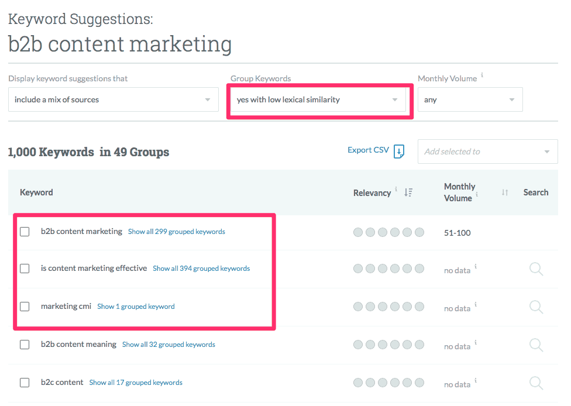Click 'Show all 299 grouped keywords' link
This screenshot has height=406, width=571.
(x=177, y=232)
